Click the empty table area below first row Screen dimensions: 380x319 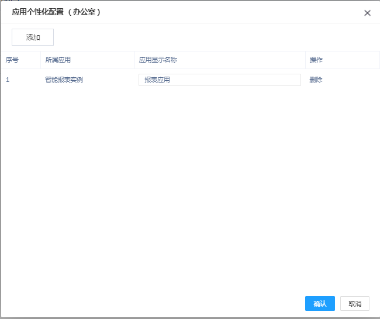[x=190, y=176]
